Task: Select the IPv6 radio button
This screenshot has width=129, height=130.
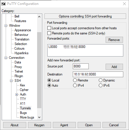Action: pos(100,86)
